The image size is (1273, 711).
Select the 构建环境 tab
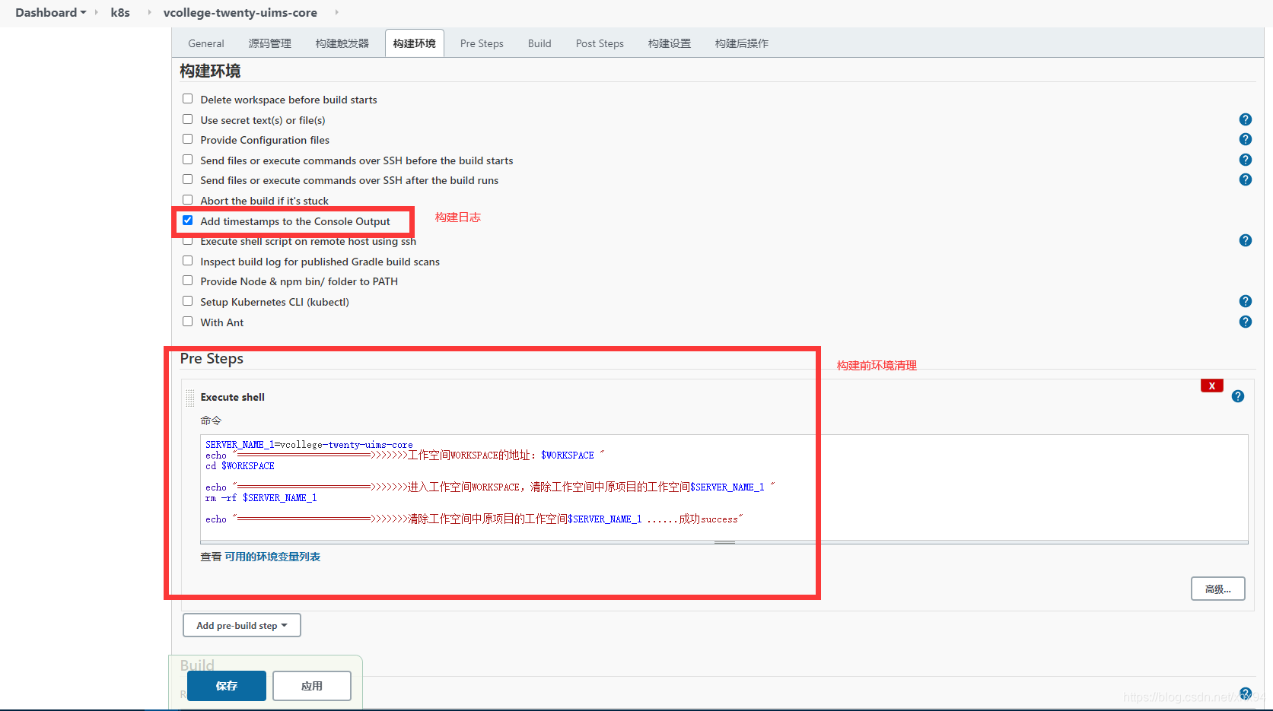click(x=415, y=43)
